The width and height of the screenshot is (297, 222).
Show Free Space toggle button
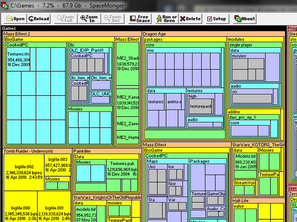click(140, 18)
